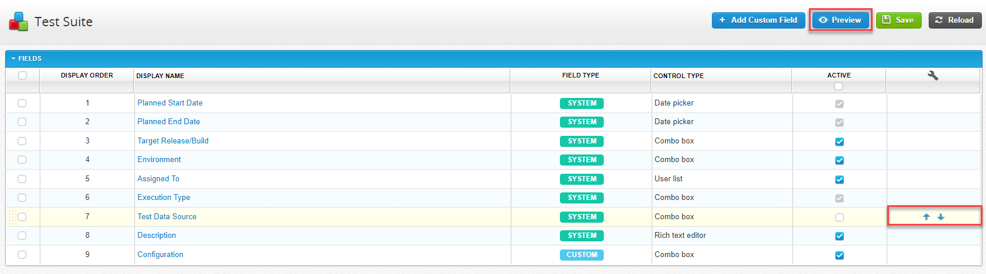Uncheck Active for Description

pos(840,236)
